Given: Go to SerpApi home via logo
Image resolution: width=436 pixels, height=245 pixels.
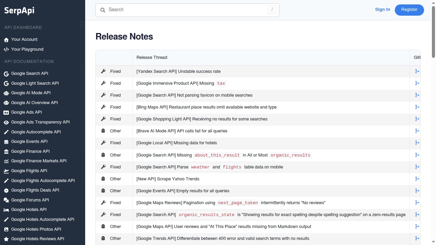Looking at the screenshot, I should [19, 11].
